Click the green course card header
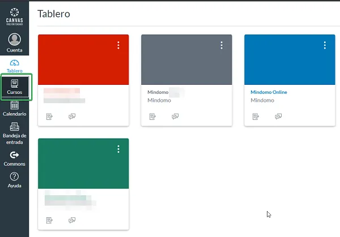Viewport: 340px width, 237px height. (x=83, y=163)
